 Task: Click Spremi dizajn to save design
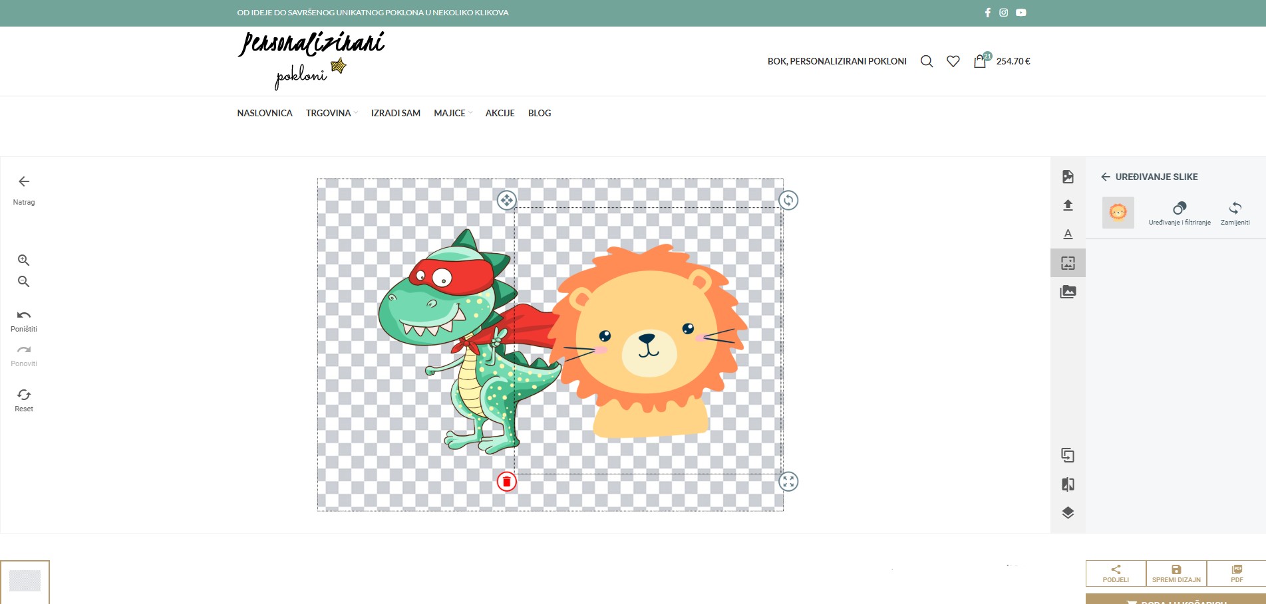(1176, 573)
